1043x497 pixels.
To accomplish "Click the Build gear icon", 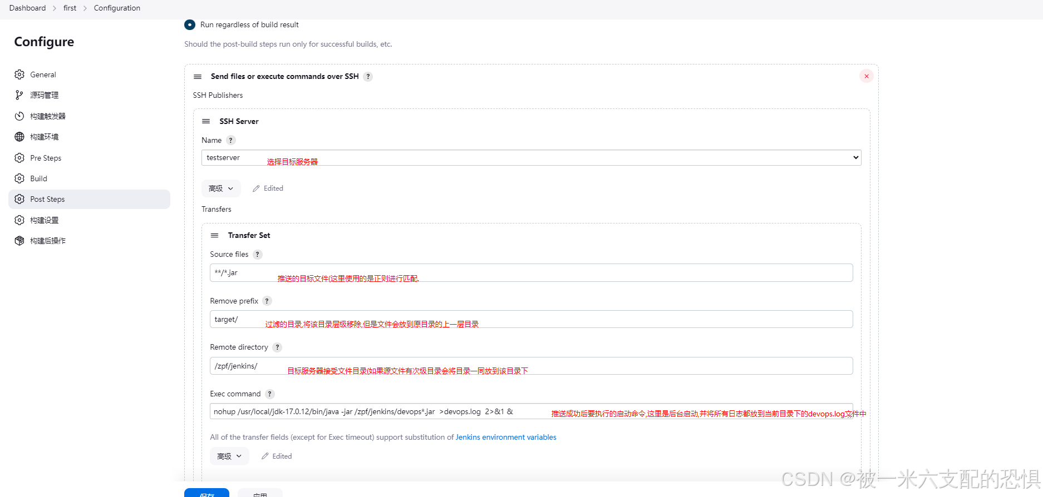I will (x=19, y=178).
